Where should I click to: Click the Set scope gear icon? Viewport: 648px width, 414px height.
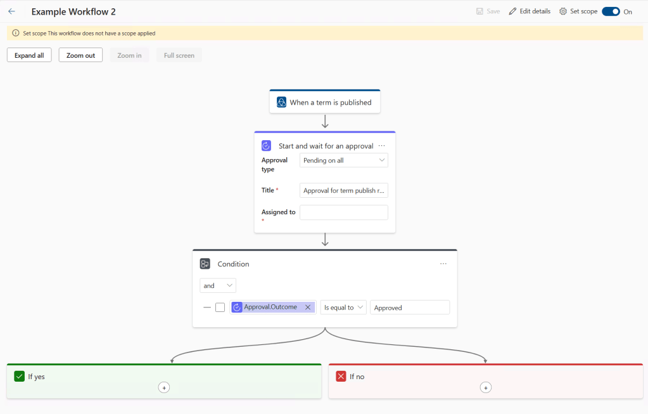coord(563,11)
